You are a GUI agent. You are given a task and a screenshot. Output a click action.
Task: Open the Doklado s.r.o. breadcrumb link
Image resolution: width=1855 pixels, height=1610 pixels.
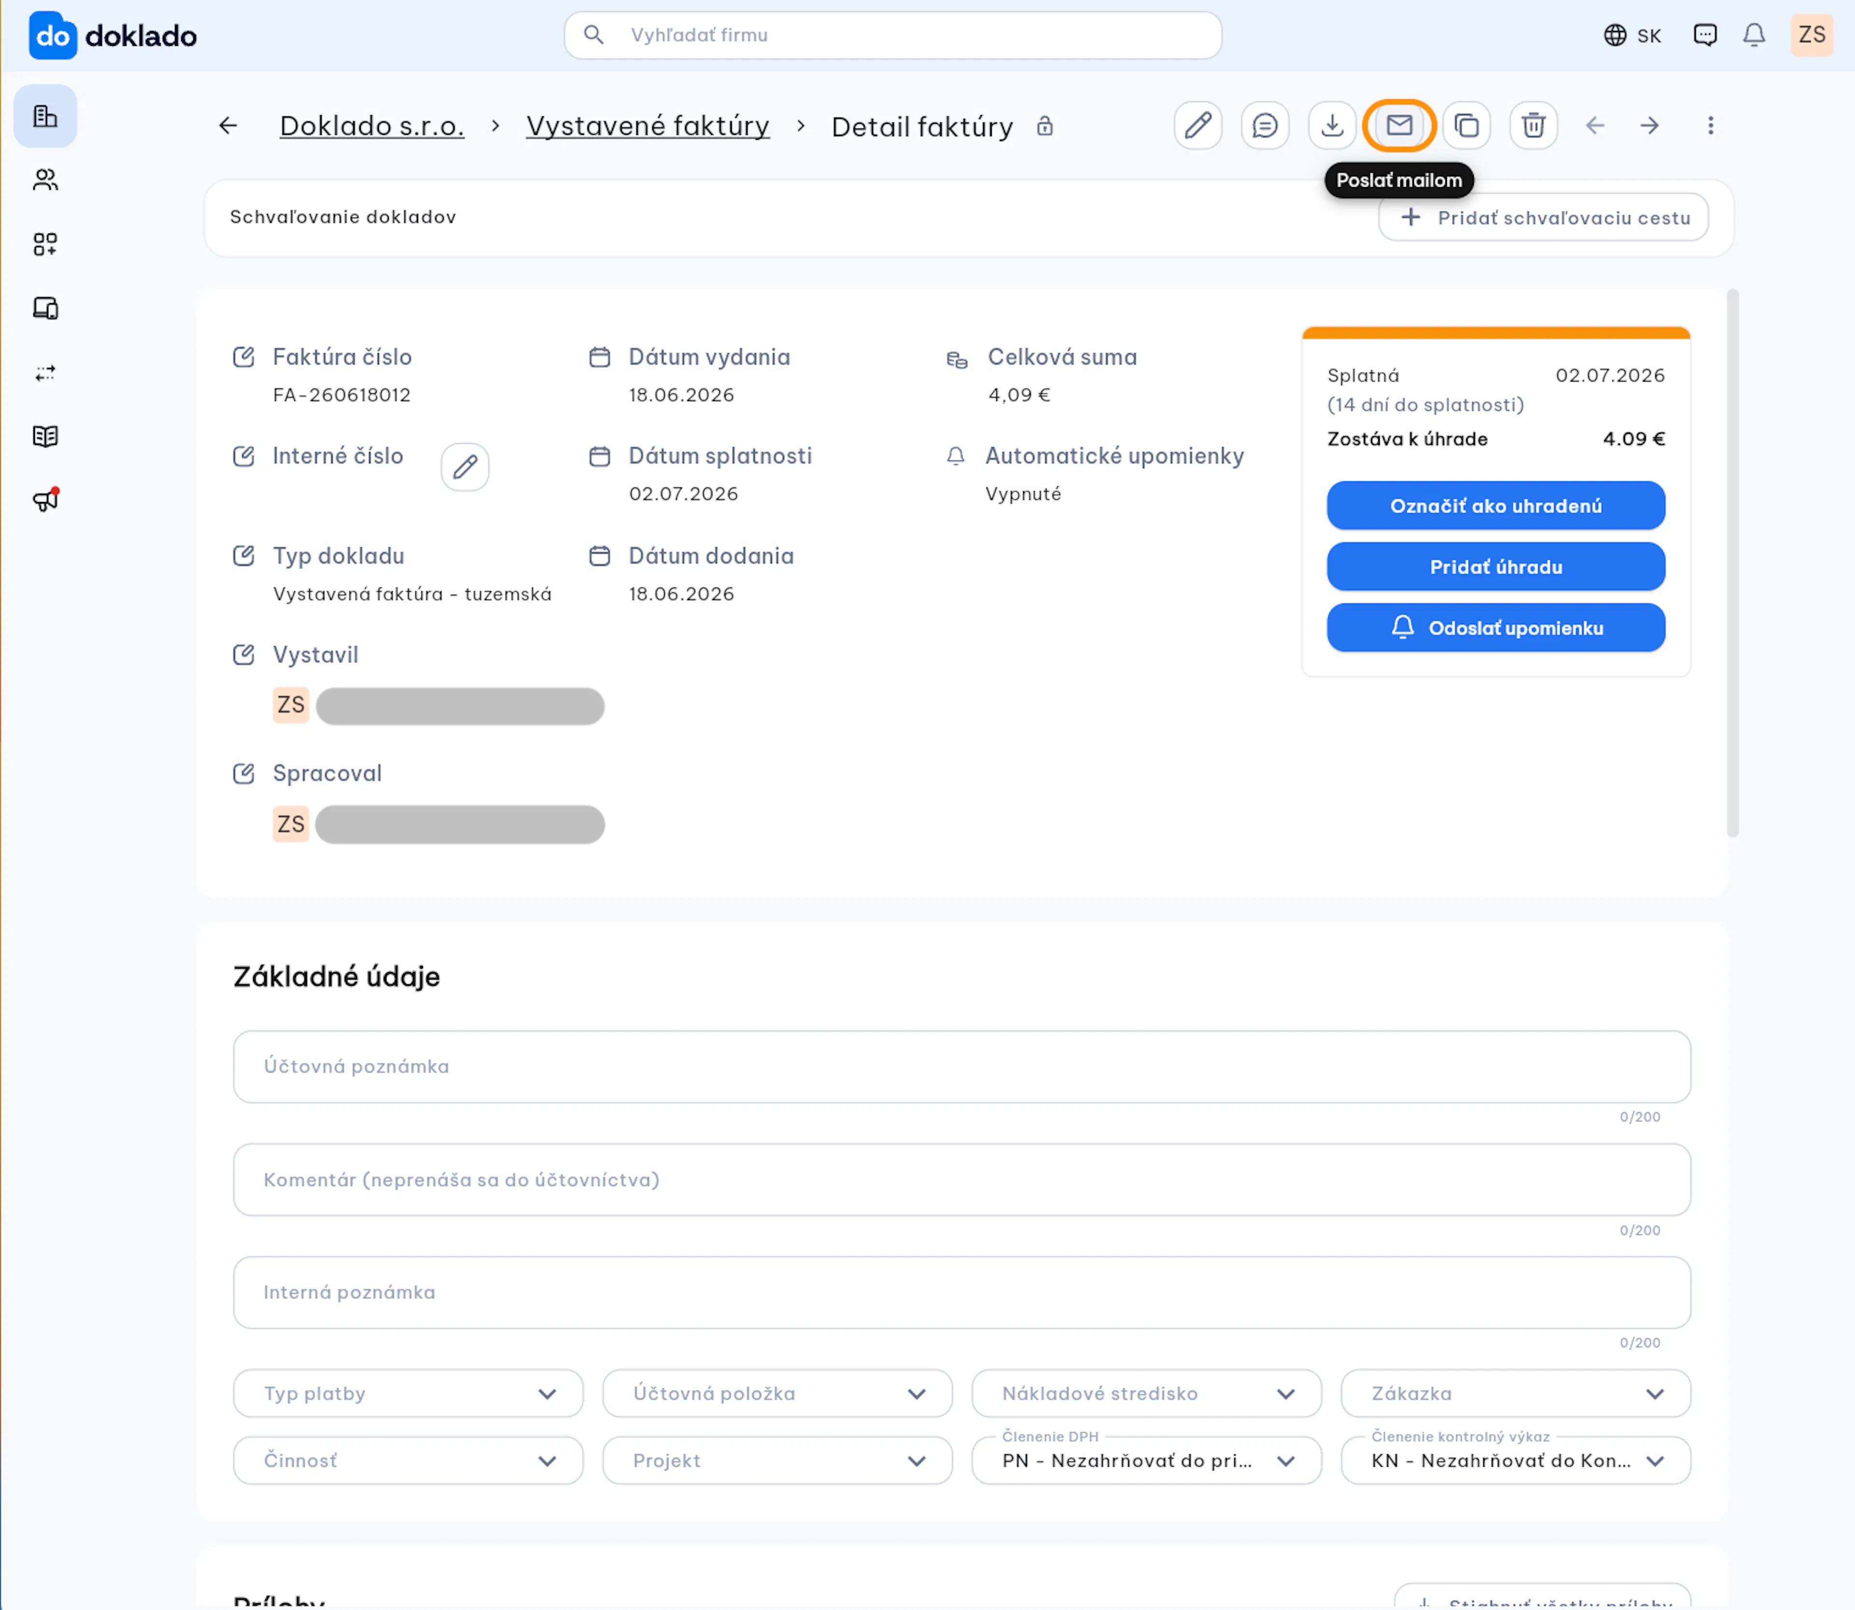tap(372, 126)
